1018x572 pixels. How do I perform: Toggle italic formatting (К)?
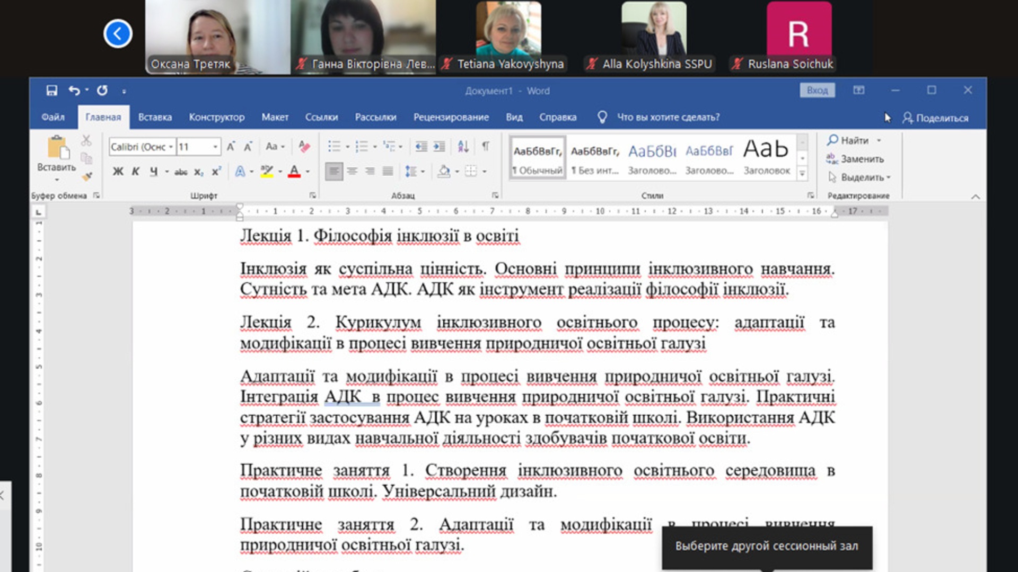click(x=136, y=171)
